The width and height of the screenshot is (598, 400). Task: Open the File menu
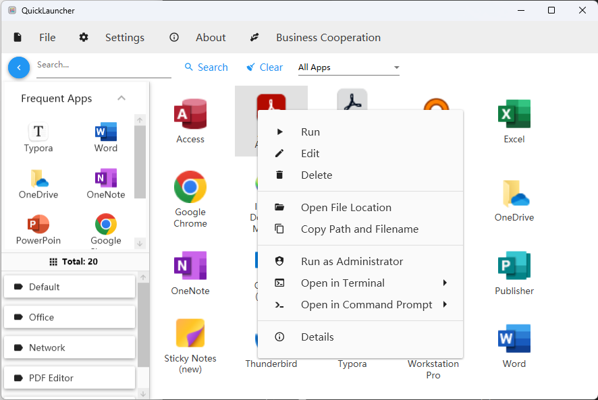(x=34, y=37)
